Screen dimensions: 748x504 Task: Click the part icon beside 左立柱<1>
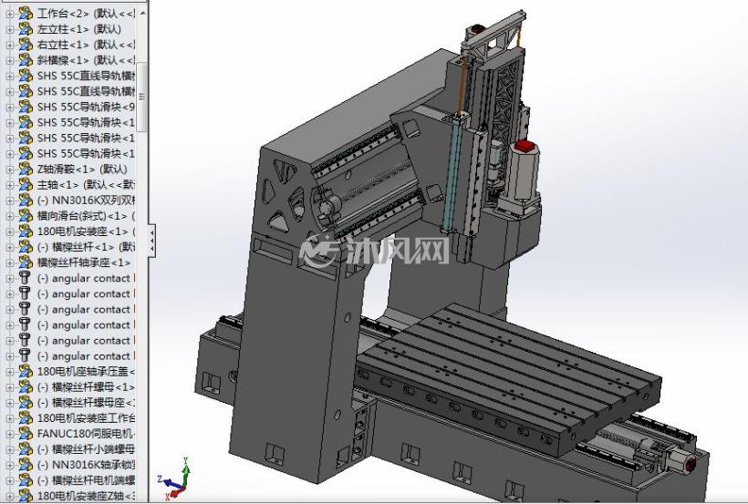26,29
